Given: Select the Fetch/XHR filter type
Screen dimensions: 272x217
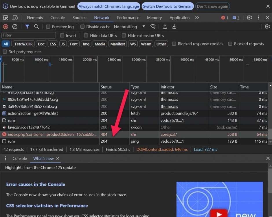Looking at the screenshot, I should coord(24,44).
